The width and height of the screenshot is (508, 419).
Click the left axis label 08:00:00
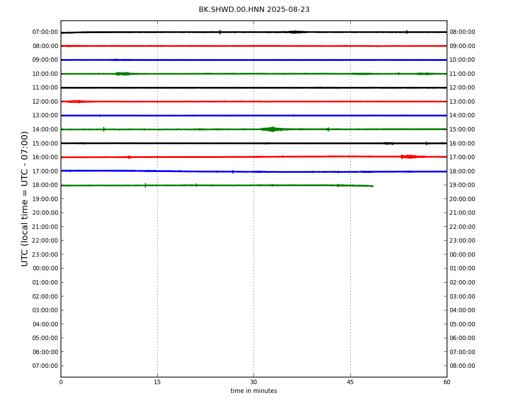pyautogui.click(x=45, y=46)
